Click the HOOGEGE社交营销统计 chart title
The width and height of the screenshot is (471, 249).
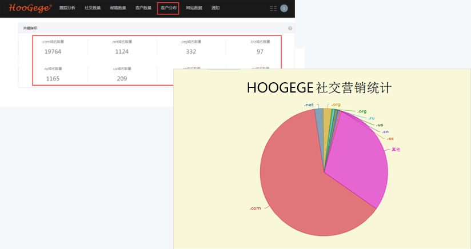click(x=319, y=88)
